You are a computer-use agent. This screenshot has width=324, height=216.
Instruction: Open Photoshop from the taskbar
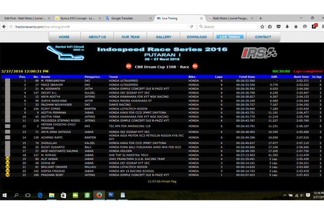(111, 195)
